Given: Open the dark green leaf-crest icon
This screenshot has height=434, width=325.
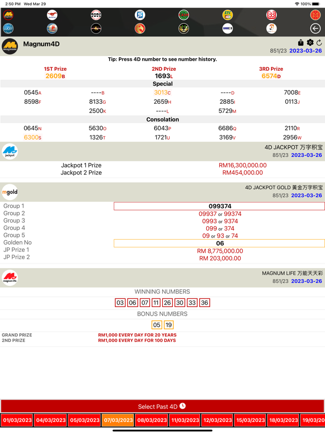Looking at the screenshot, I should (183, 28).
